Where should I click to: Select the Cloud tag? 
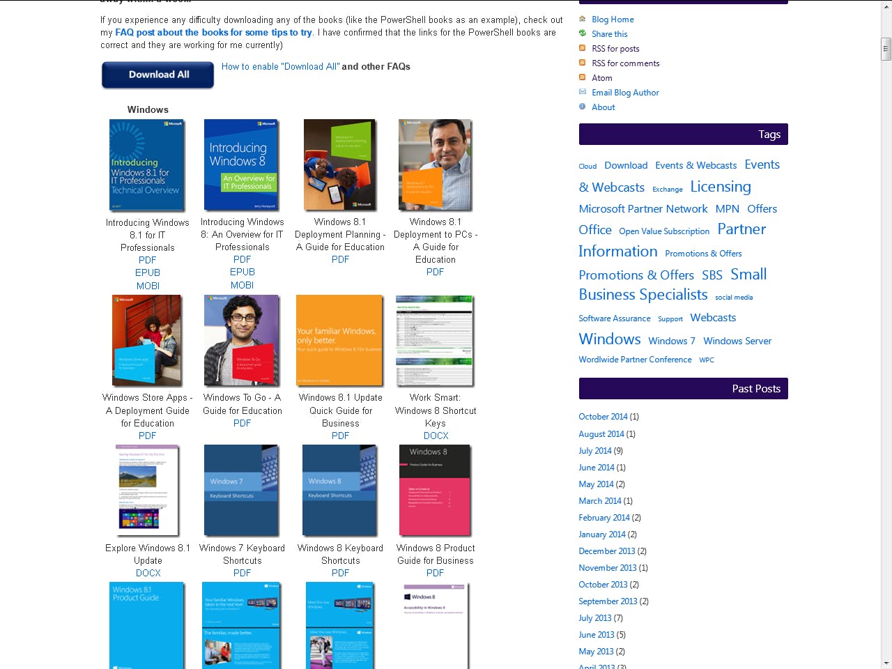click(587, 167)
